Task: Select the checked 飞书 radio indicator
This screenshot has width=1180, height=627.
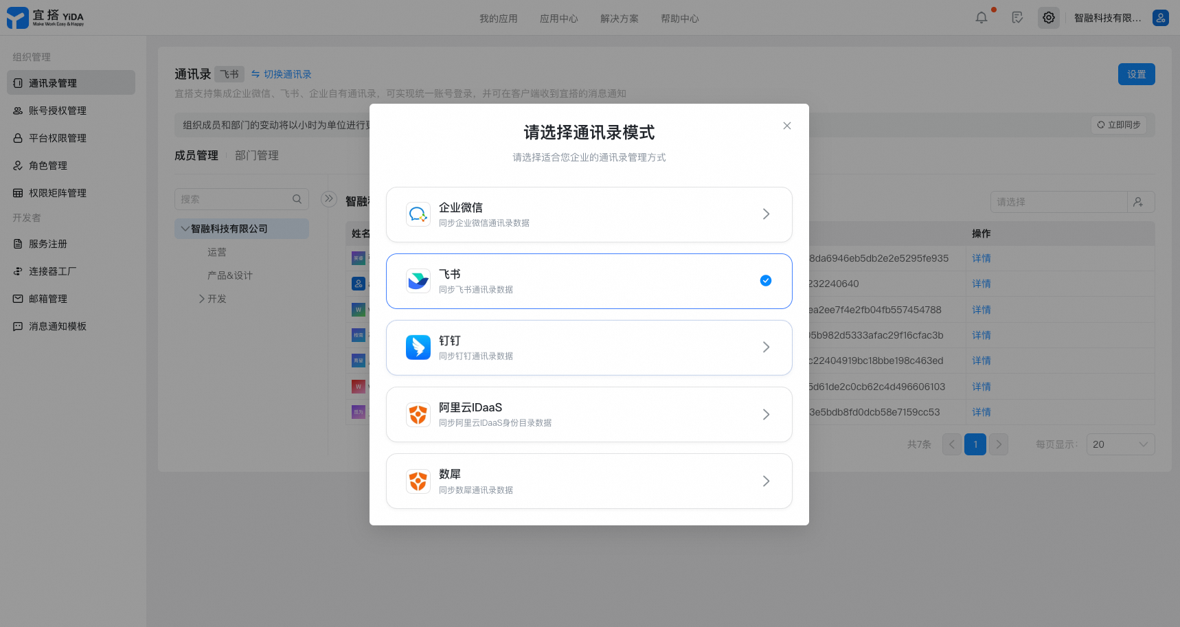Action: [765, 281]
